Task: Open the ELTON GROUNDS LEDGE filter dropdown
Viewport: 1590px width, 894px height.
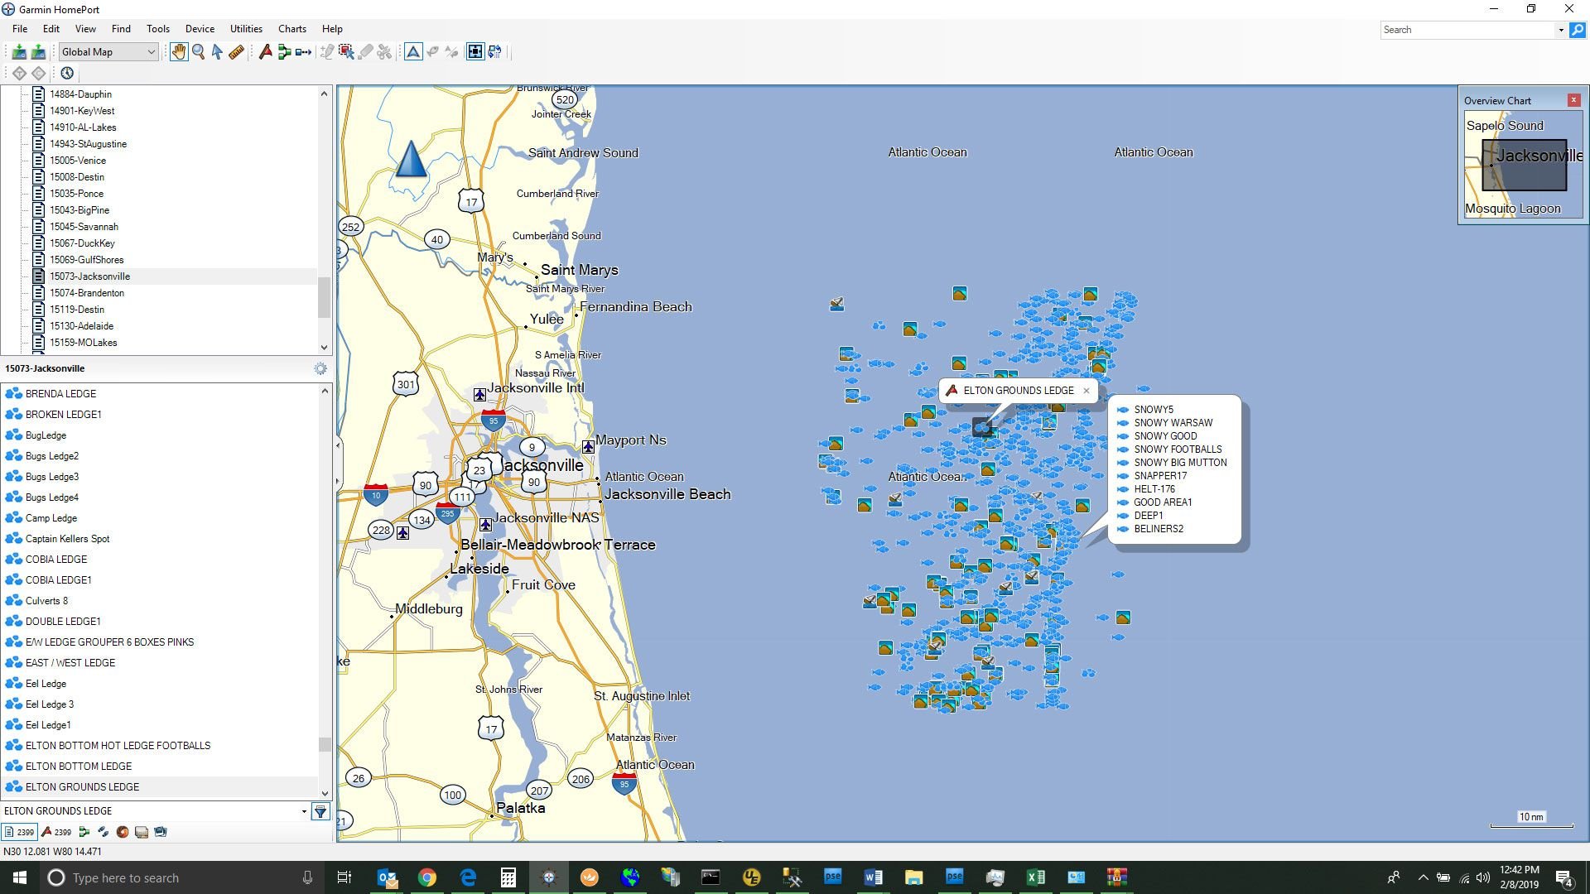Action: point(304,811)
